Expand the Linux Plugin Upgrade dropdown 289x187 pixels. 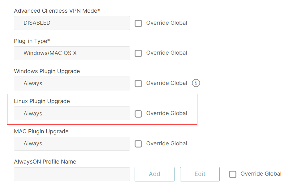pyautogui.click(x=72, y=114)
